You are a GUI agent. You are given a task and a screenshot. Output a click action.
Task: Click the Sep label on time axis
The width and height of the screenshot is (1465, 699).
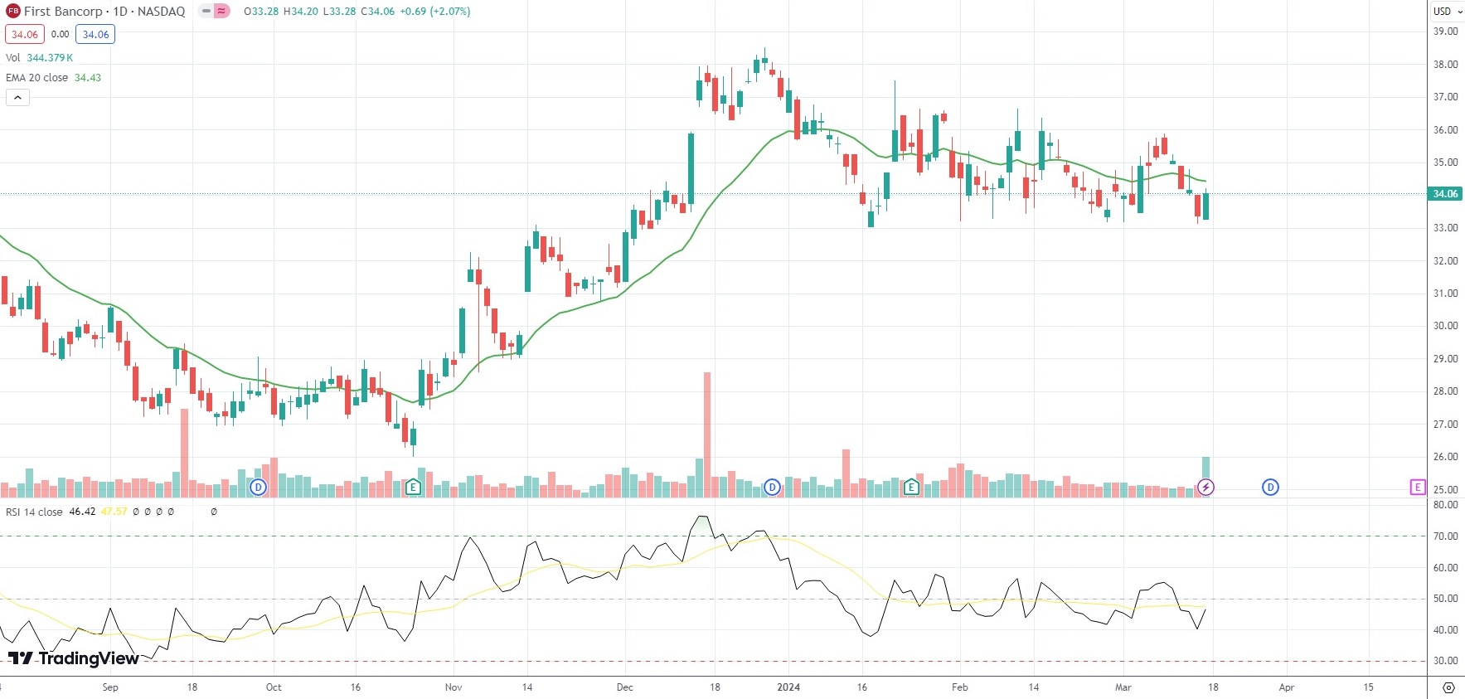[110, 687]
